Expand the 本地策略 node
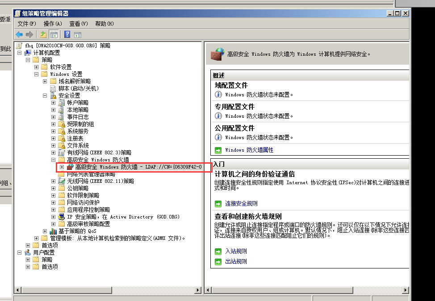435x301 pixels. click(53, 110)
